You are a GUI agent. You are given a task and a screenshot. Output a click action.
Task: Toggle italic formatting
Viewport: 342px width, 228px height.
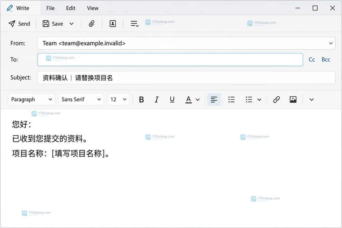pos(157,99)
